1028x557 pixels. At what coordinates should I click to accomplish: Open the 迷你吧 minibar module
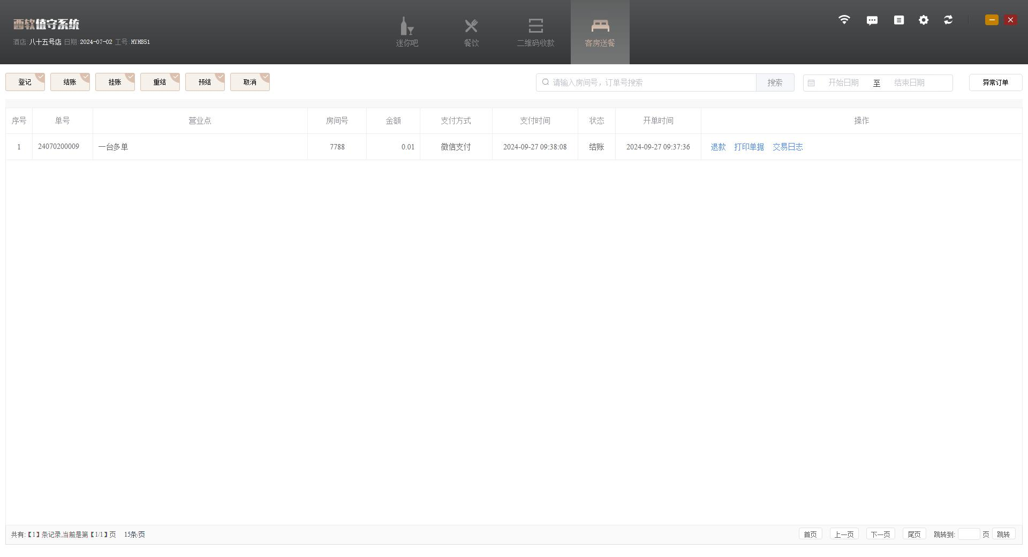coord(407,32)
